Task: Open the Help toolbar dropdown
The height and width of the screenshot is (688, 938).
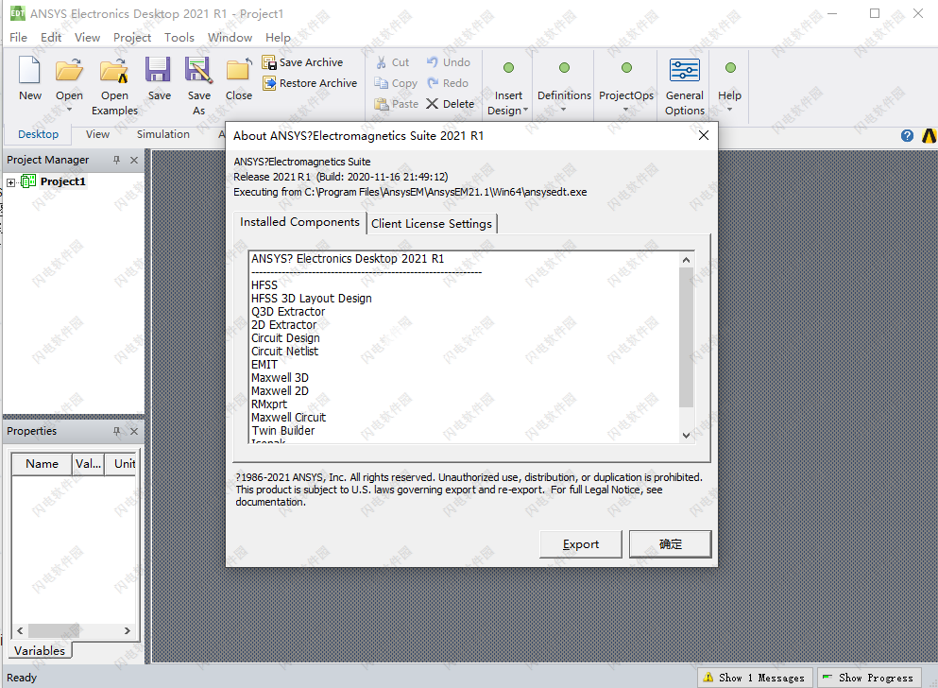Action: [730, 110]
